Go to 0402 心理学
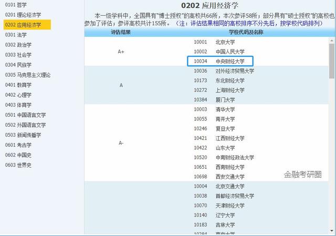This screenshot has width=336, height=236. pyautogui.click(x=18, y=95)
